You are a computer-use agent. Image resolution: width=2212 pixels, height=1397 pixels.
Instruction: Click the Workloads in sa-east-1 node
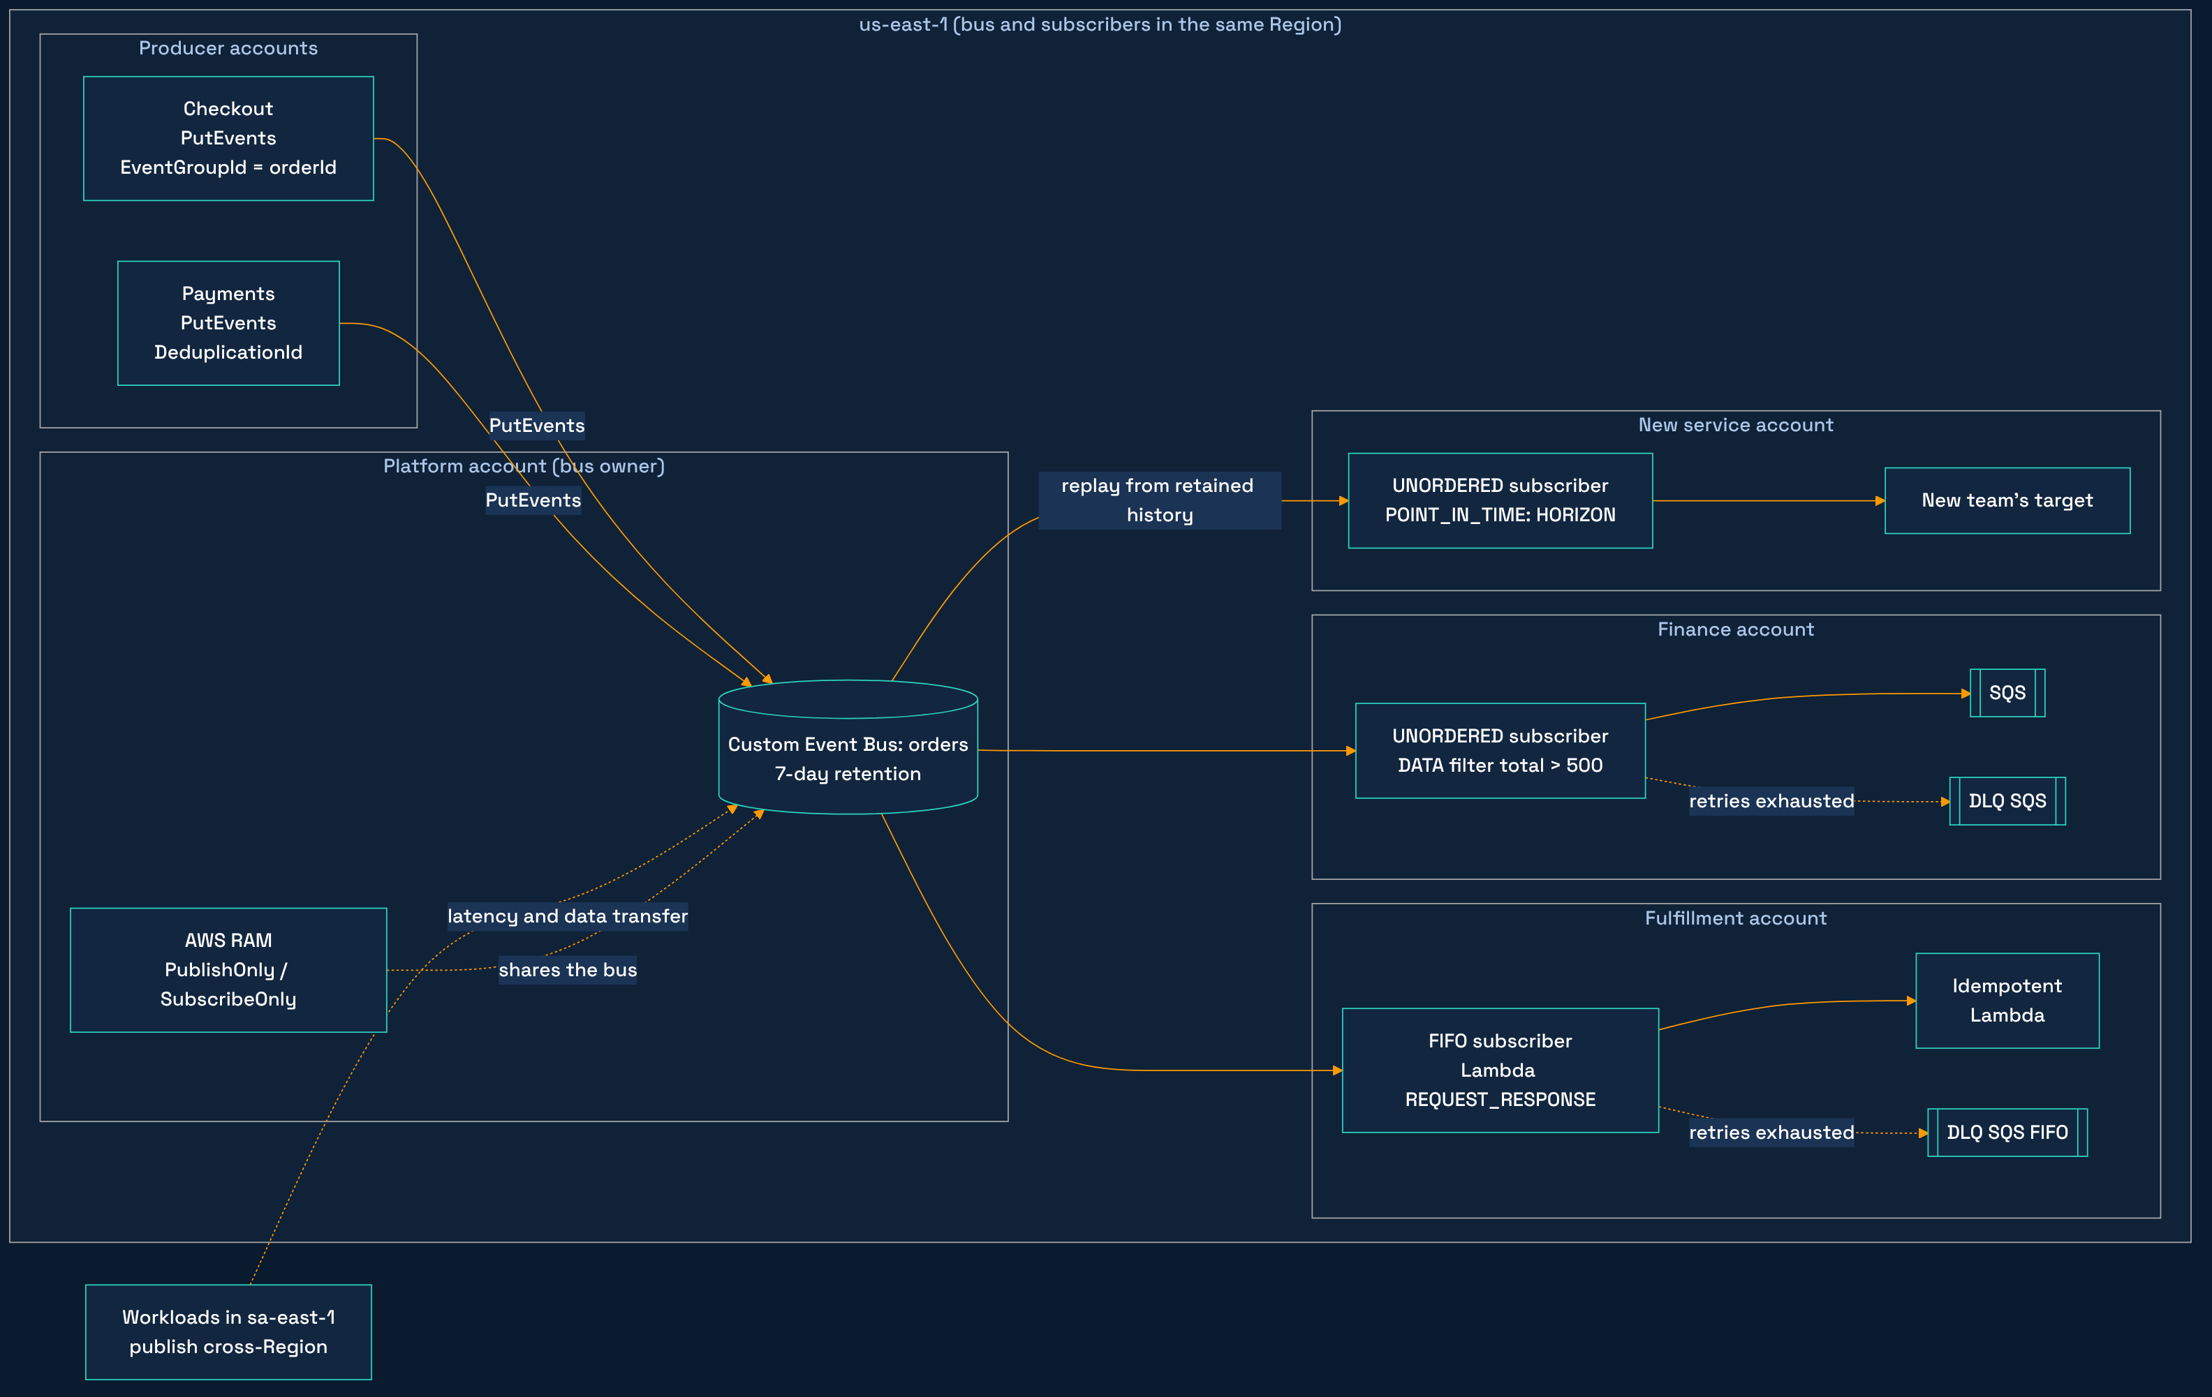(x=228, y=1332)
